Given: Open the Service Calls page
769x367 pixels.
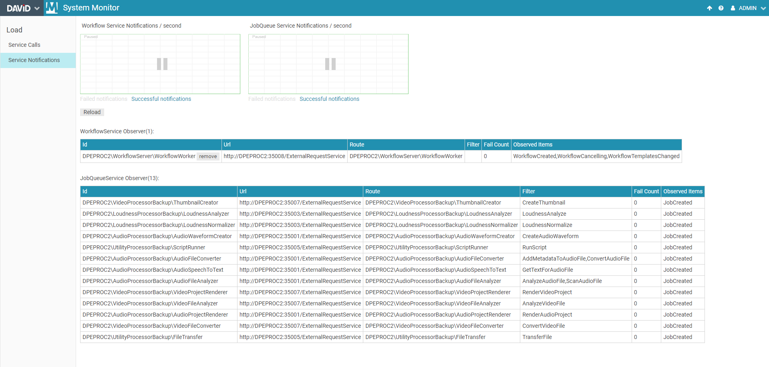Looking at the screenshot, I should pos(24,45).
